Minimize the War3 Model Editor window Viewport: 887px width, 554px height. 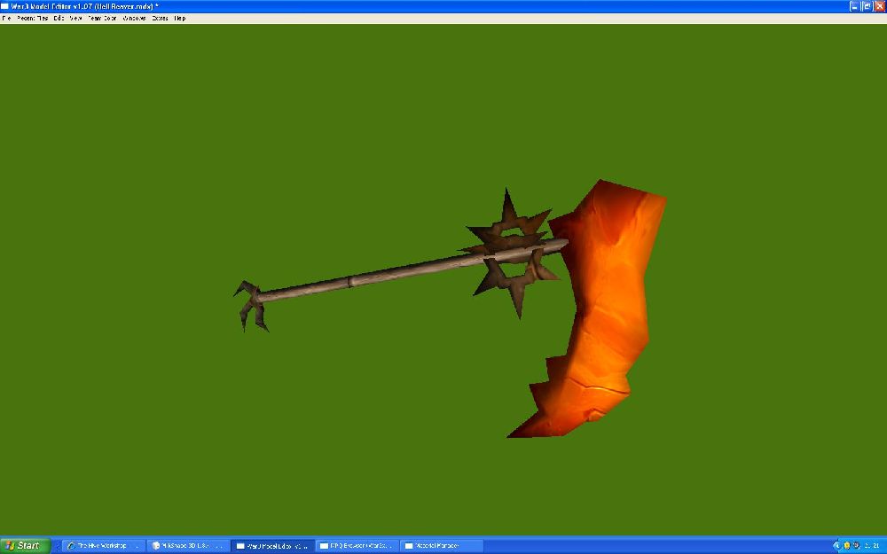pos(854,6)
